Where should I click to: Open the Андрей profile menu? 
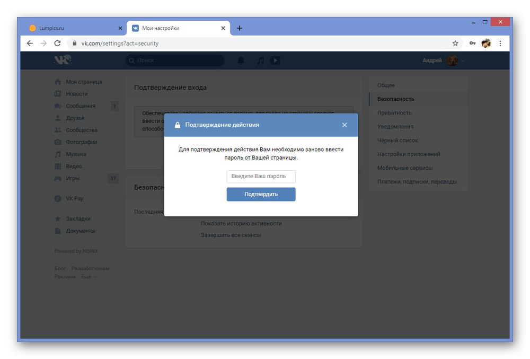point(443,60)
